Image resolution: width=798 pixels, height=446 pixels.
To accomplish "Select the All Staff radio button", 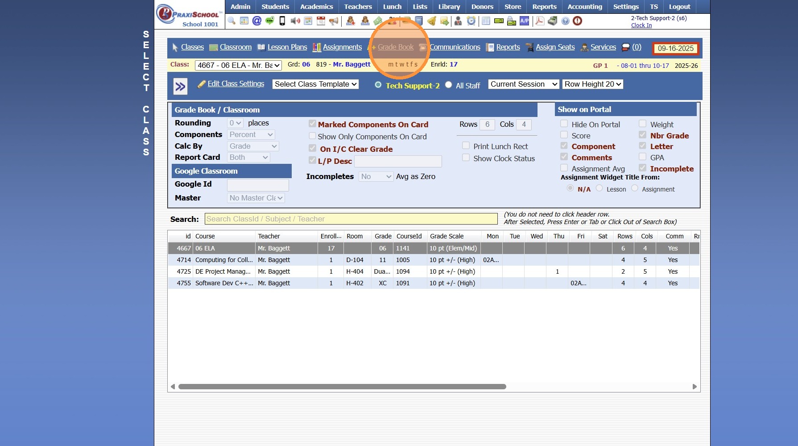I will click(x=449, y=85).
